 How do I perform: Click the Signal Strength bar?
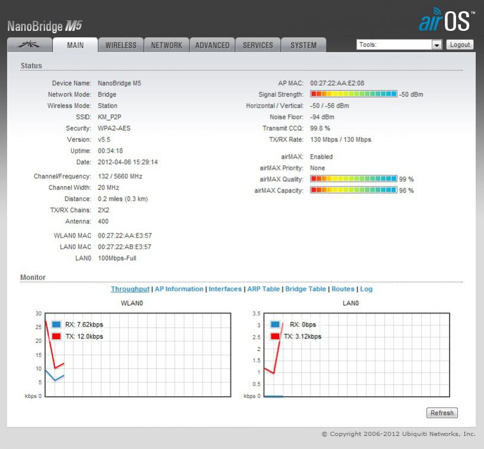[354, 94]
